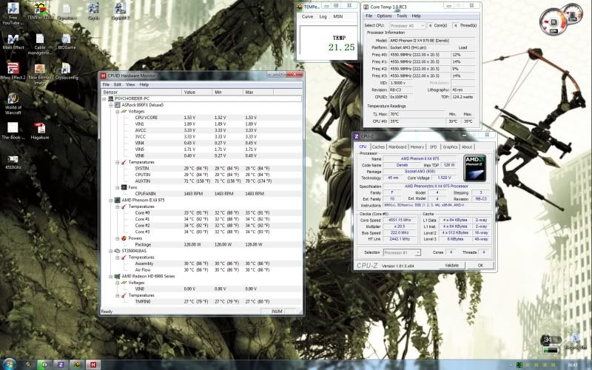The height and width of the screenshot is (370, 592).
Task: Collapse the AMD Phenom II X4 975 node
Action: (111, 200)
